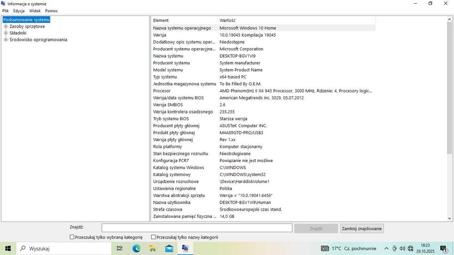Select the Składniki tree item label
The width and height of the screenshot is (454, 255).
18,33
